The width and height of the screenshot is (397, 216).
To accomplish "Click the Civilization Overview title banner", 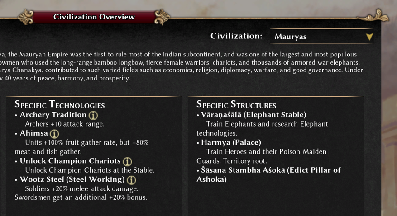I will [94, 17].
